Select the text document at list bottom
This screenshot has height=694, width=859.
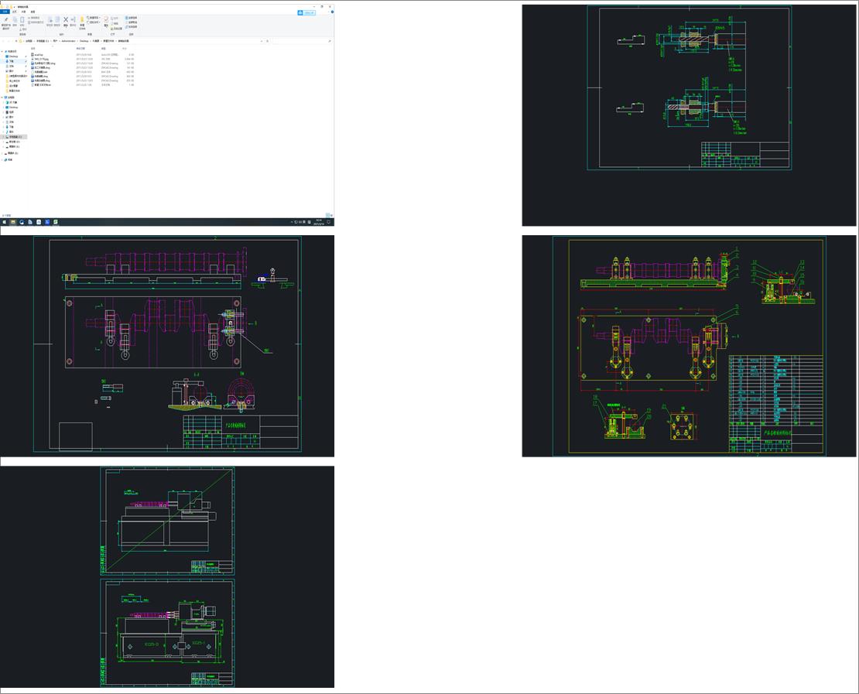click(x=43, y=85)
